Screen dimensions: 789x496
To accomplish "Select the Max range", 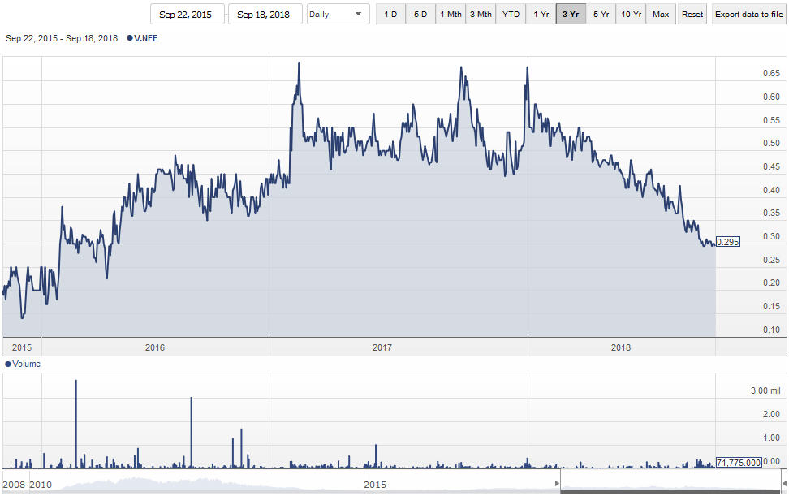I will click(661, 14).
